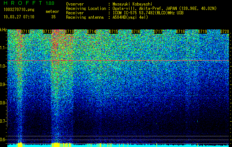Click the red horizontal carrier line
The image size is (232, 147).
click(118, 61)
